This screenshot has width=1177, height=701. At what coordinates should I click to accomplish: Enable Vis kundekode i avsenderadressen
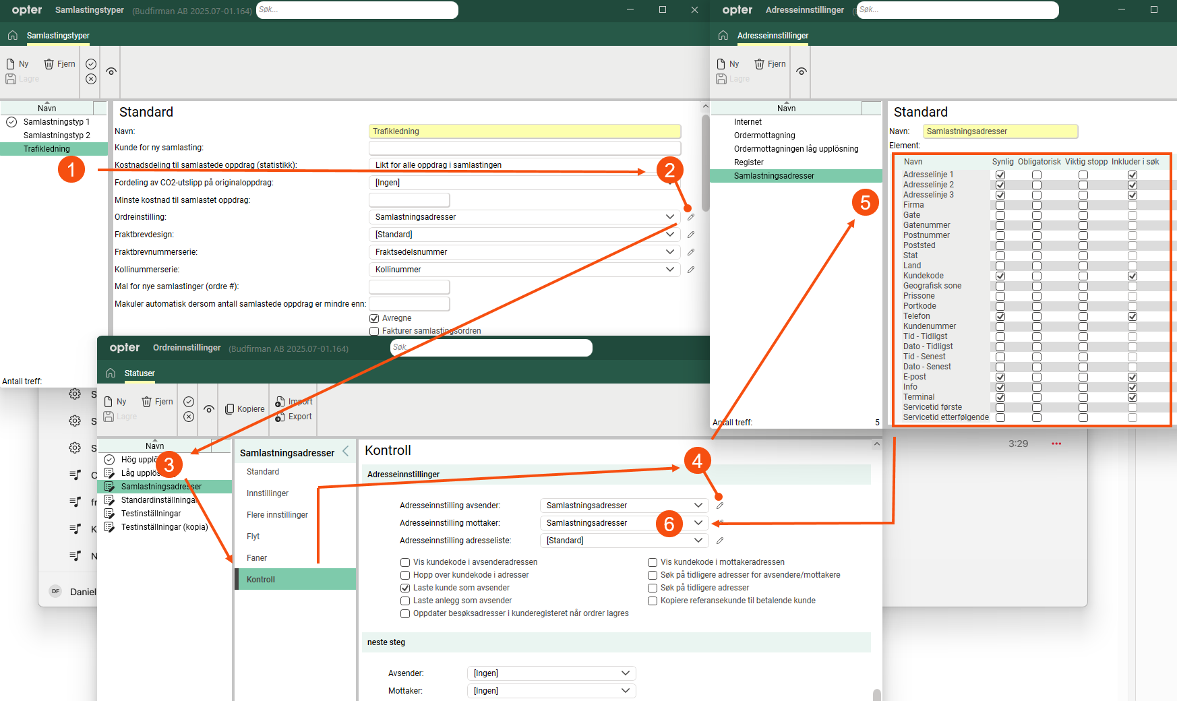coord(405,562)
